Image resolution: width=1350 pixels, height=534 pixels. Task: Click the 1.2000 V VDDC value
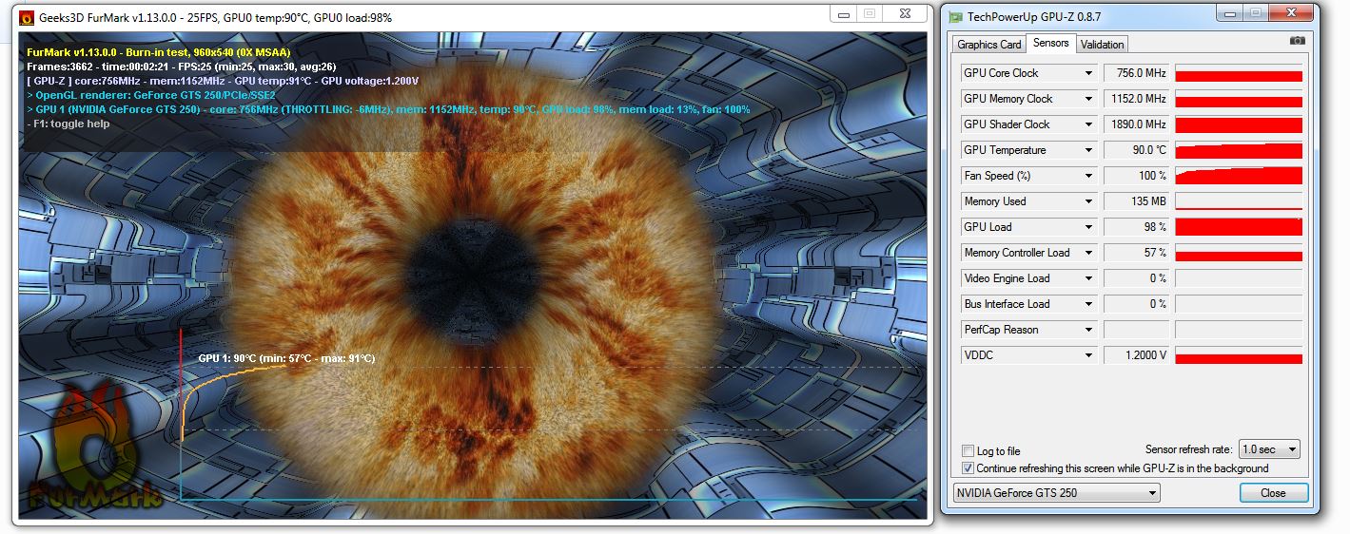(1136, 355)
